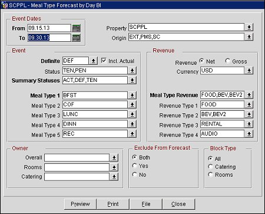Choose Yes under Exclude From Forecast
The width and height of the screenshot is (265, 214).
[x=135, y=166]
